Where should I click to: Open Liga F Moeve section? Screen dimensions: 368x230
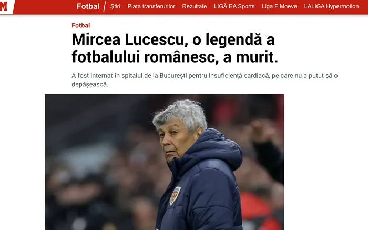tap(279, 6)
